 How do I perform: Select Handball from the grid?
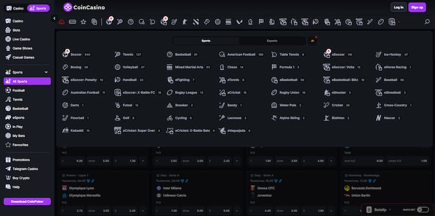129,80
